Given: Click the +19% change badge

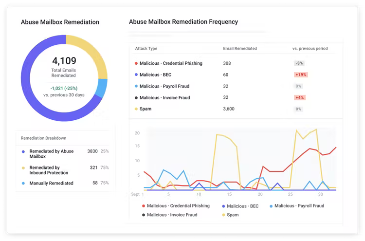Looking at the screenshot, I should [x=300, y=75].
